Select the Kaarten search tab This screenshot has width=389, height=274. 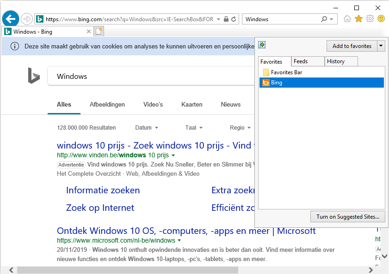coord(192,104)
